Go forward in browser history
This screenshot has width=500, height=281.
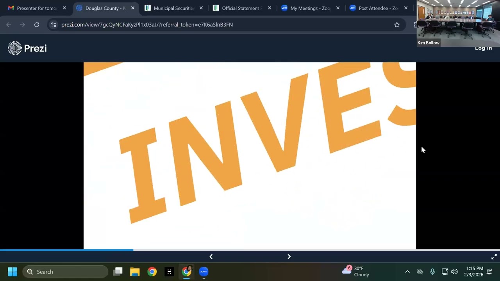tap(23, 25)
